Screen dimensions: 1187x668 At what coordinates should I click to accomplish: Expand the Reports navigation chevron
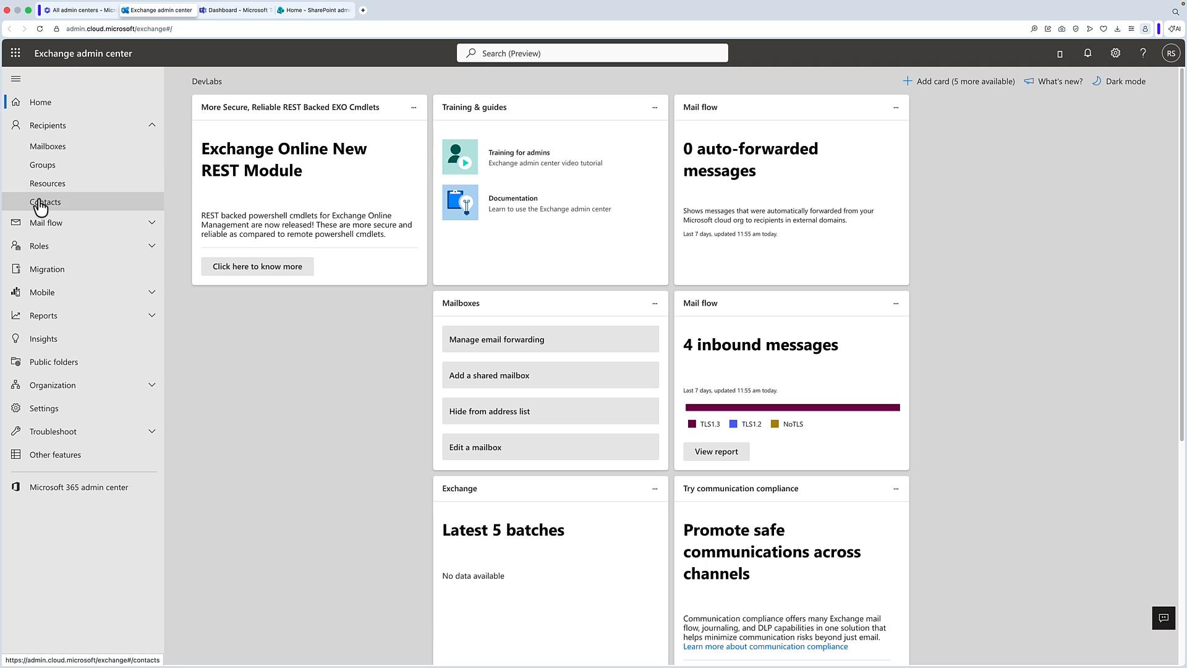click(x=152, y=315)
